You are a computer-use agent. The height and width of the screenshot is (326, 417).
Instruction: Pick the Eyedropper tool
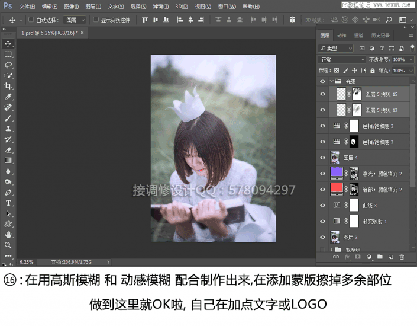point(8,96)
